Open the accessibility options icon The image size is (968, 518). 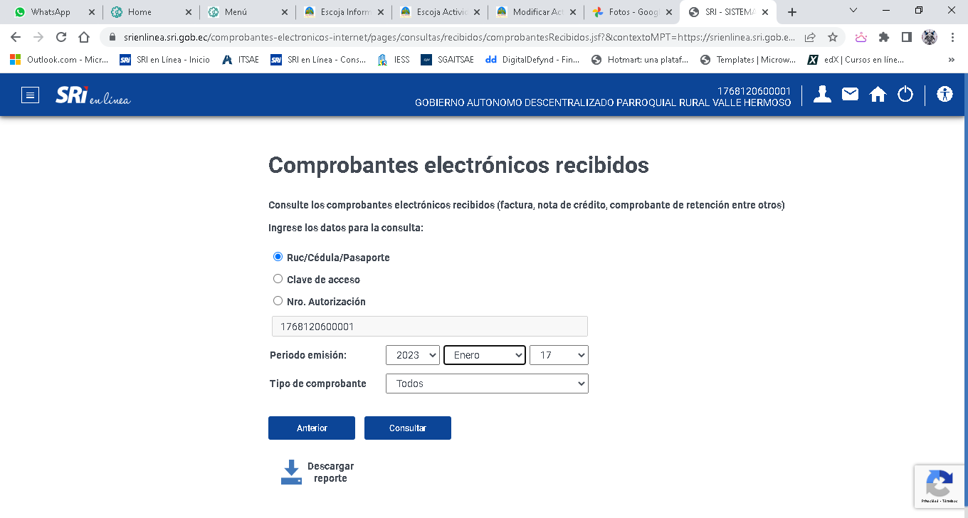[x=945, y=95]
